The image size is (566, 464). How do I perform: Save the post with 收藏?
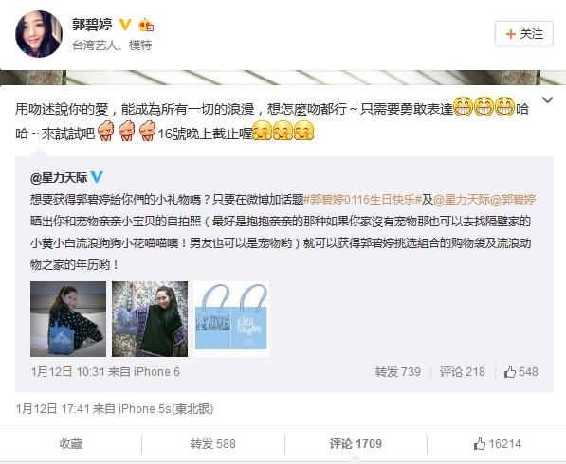[71, 444]
